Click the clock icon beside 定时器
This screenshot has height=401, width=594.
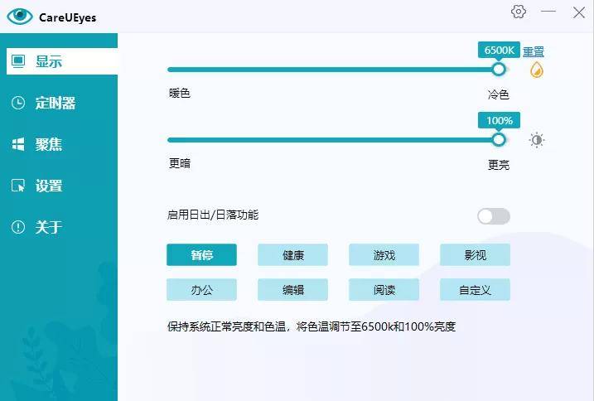[x=17, y=103]
